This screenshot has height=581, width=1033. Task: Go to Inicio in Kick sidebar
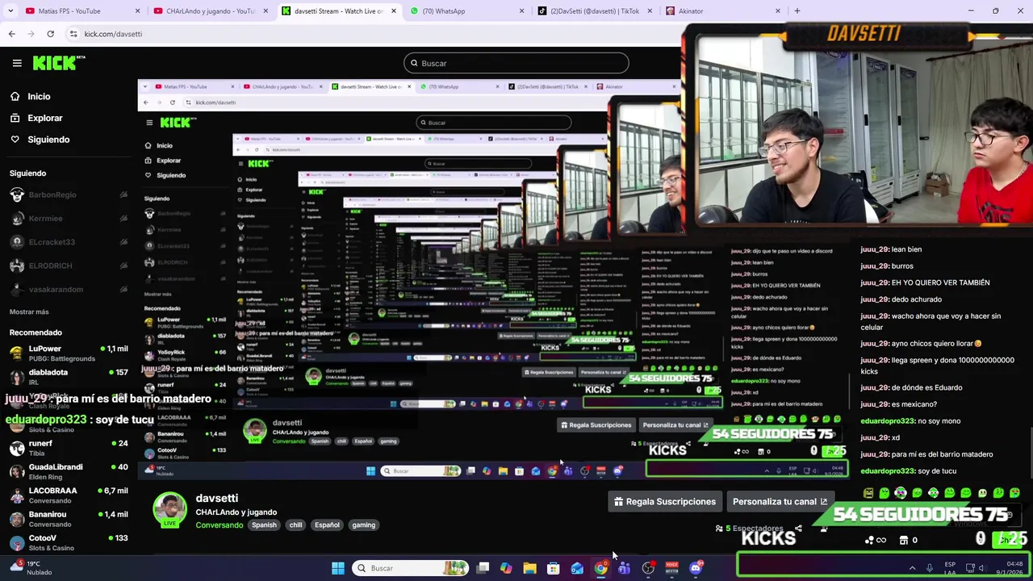pos(39,96)
